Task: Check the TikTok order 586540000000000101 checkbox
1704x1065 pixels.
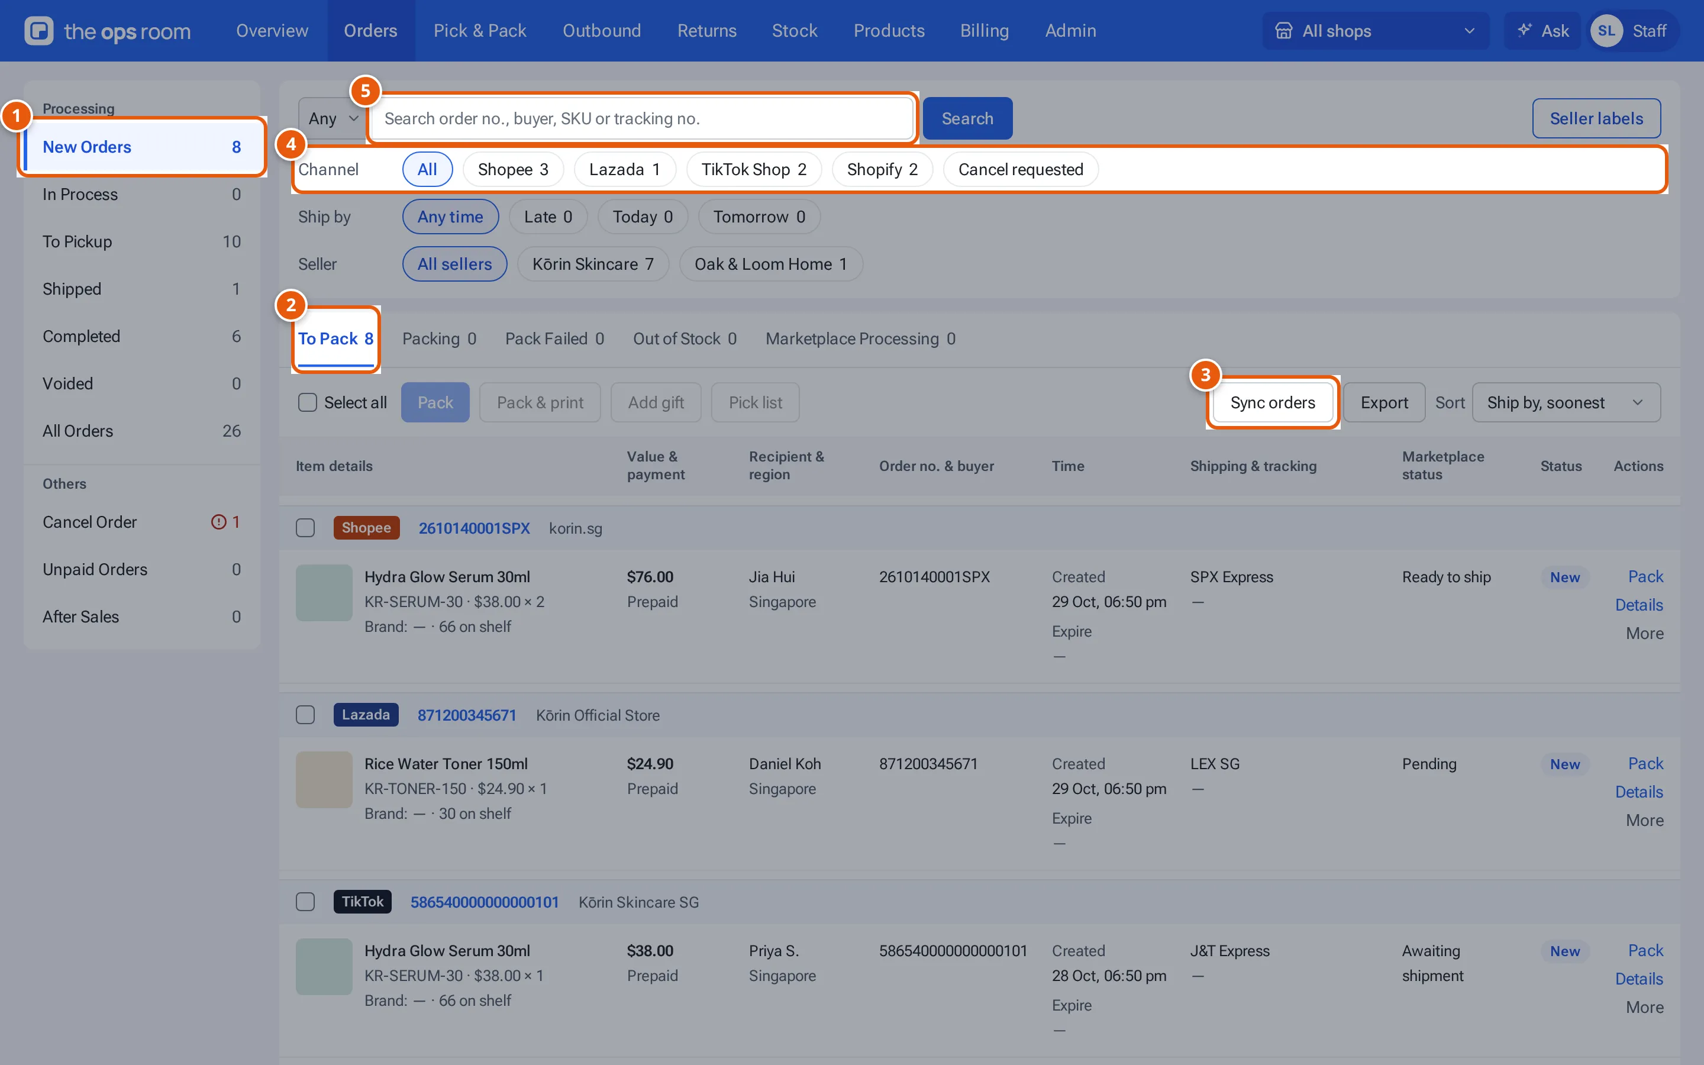Action: tap(305, 902)
